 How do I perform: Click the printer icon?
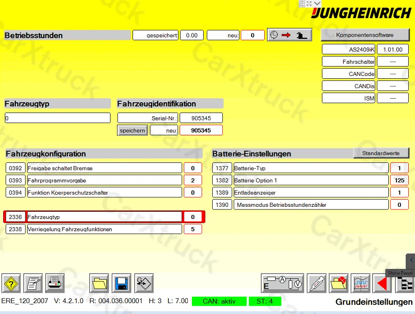click(x=55, y=283)
